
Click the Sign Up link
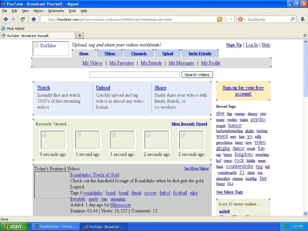234,45
